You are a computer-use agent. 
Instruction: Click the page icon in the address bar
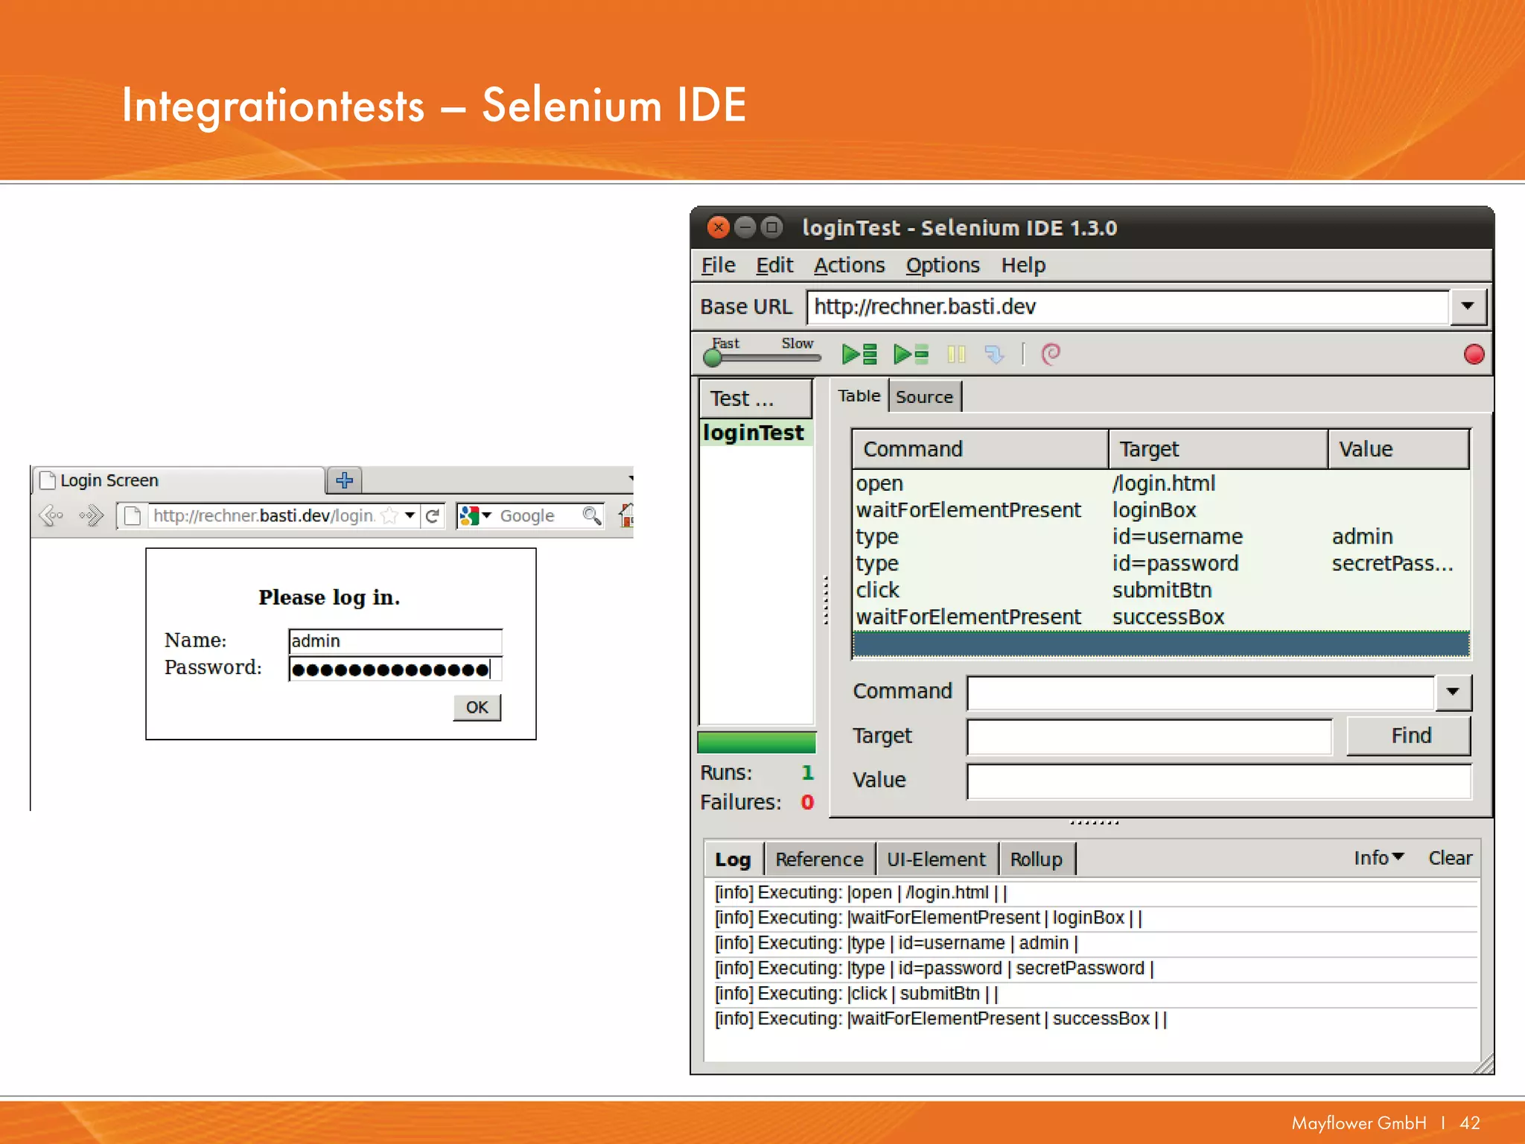pos(133,515)
